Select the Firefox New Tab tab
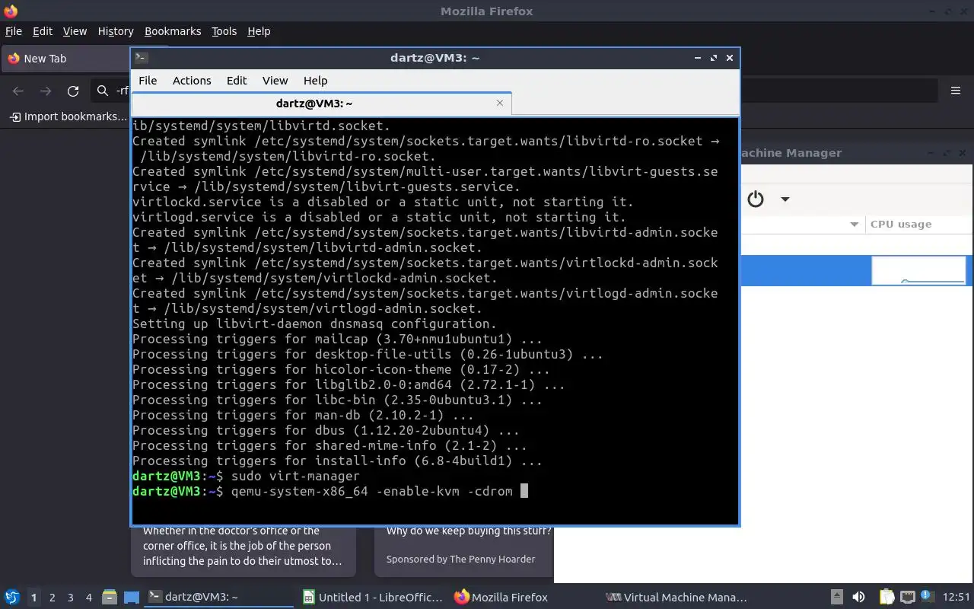 coord(67,59)
